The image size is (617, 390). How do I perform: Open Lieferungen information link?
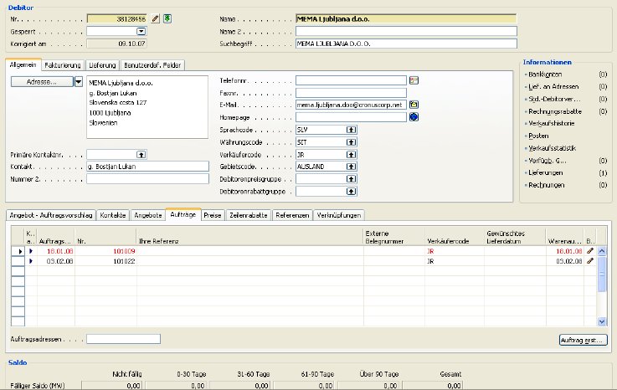pos(545,172)
